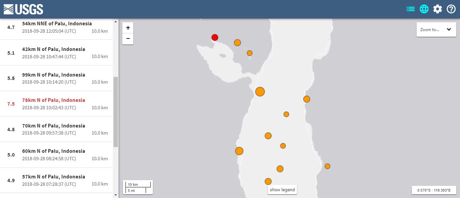
Task: Click the chevron arrow in Zoom to box
Action: [449, 30]
